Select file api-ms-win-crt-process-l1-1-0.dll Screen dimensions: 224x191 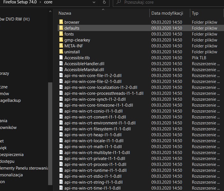[x=95, y=164]
